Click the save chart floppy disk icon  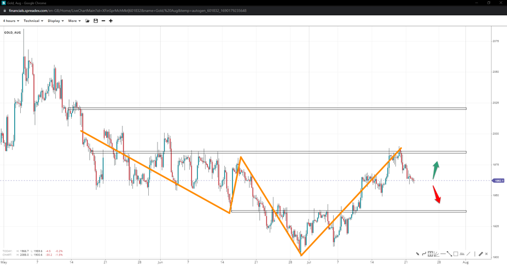coord(96,21)
